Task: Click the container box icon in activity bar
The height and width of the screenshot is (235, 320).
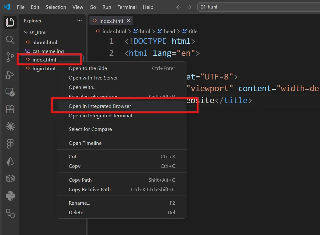Action: coord(10,179)
